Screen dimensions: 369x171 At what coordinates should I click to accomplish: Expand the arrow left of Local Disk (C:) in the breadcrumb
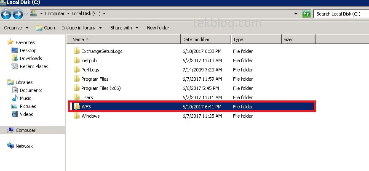click(x=68, y=13)
